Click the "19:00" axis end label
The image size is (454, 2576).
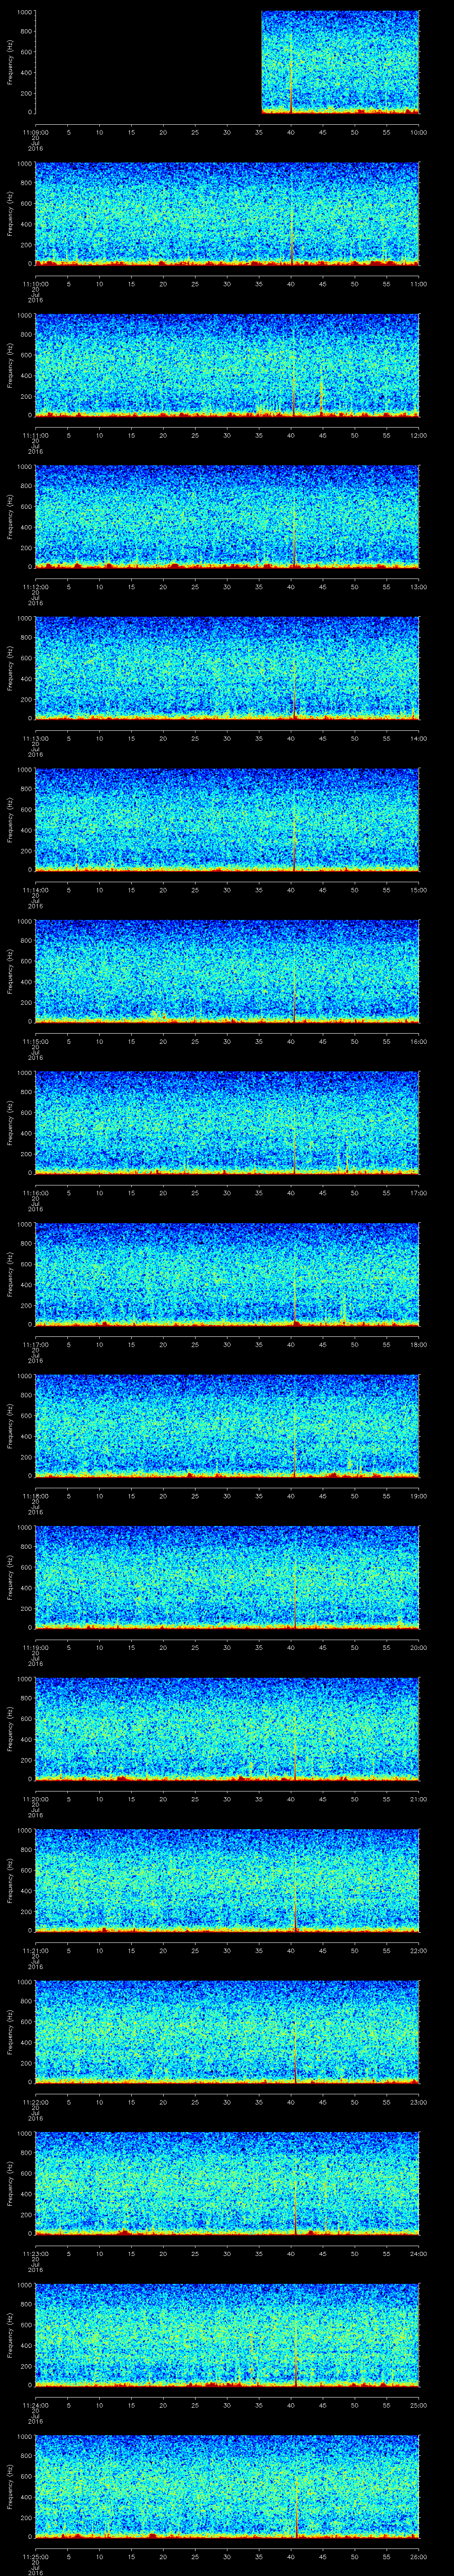pyautogui.click(x=419, y=1496)
